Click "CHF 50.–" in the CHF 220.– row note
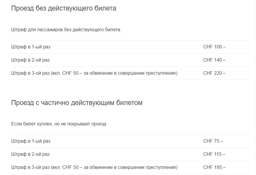Image resolution: width=256 pixels, height=175 pixels. [x=72, y=73]
